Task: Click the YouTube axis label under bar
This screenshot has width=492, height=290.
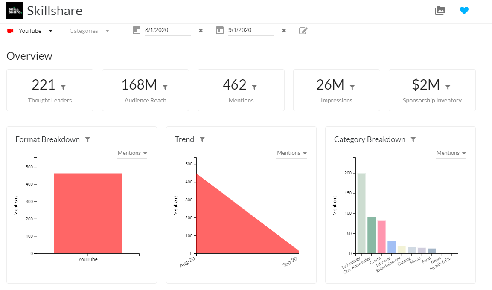Action: point(88,259)
